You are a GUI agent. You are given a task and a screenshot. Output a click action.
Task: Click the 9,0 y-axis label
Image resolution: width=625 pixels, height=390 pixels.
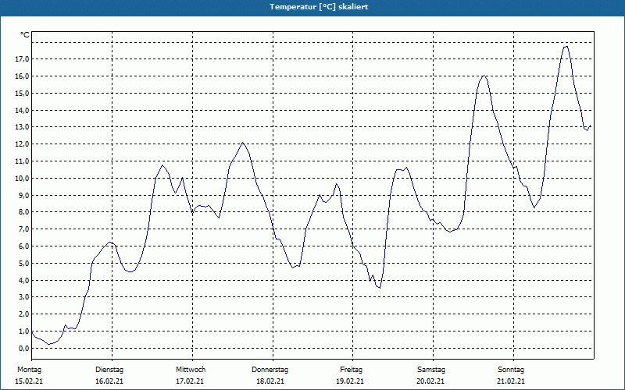point(23,195)
